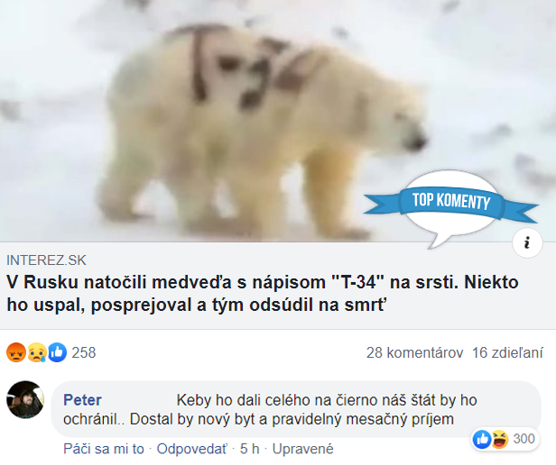Click the INTEREZ.SK source label

[46, 260]
